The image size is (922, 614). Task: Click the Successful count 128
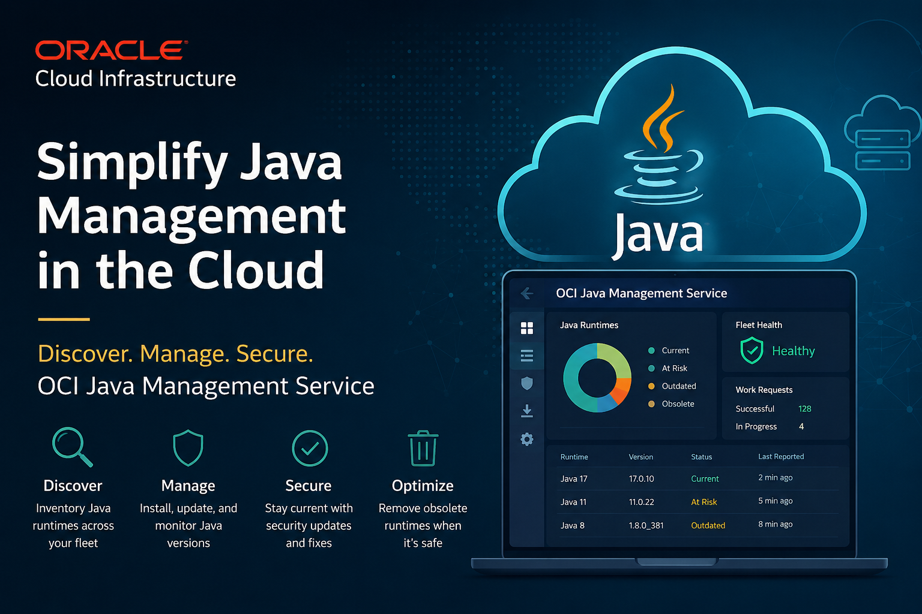pos(804,409)
